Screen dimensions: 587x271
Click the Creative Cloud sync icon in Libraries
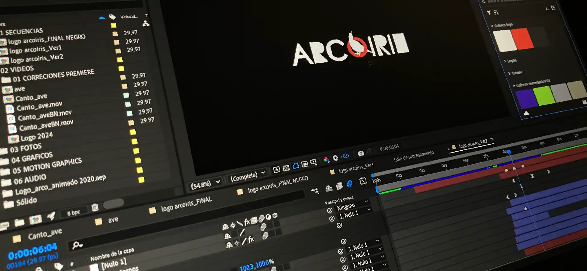pos(526,113)
